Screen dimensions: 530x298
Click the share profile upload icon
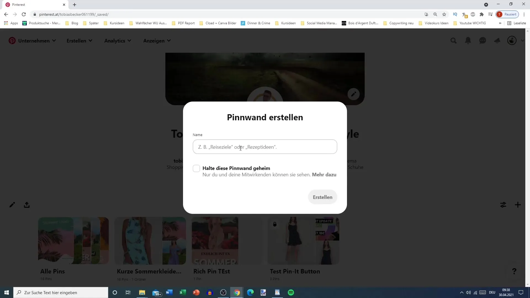click(27, 205)
